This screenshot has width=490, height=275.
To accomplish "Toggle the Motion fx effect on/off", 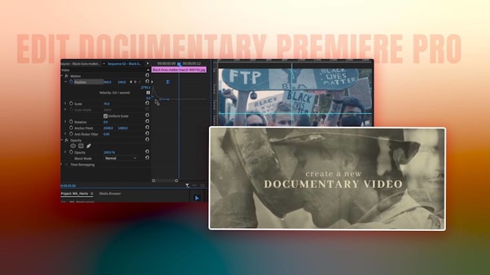I will (x=66, y=76).
